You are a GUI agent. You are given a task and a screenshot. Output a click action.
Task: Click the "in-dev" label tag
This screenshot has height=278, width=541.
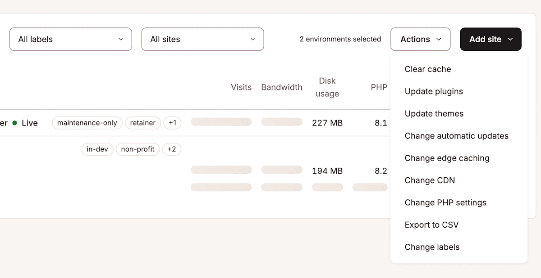pos(97,149)
